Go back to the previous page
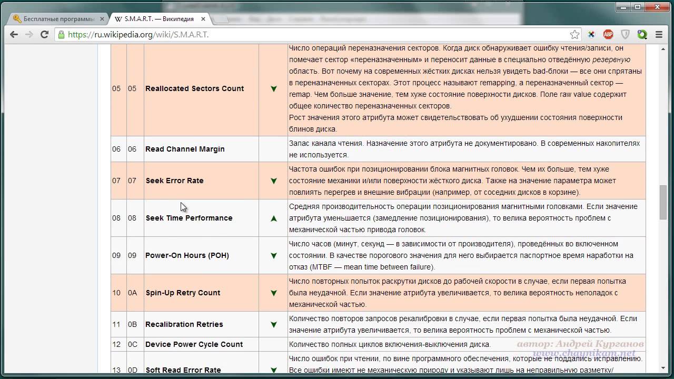This screenshot has height=379, width=674. [x=14, y=35]
